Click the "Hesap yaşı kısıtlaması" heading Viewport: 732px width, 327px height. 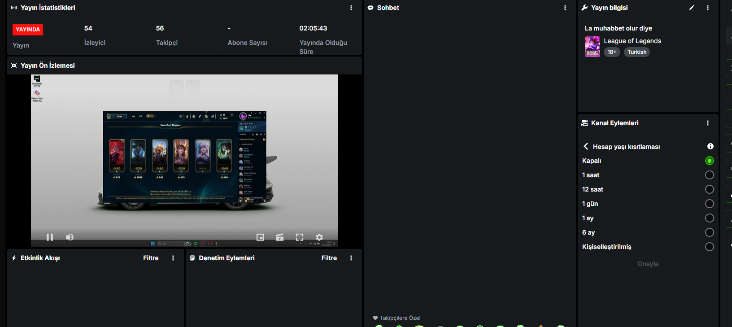[627, 147]
